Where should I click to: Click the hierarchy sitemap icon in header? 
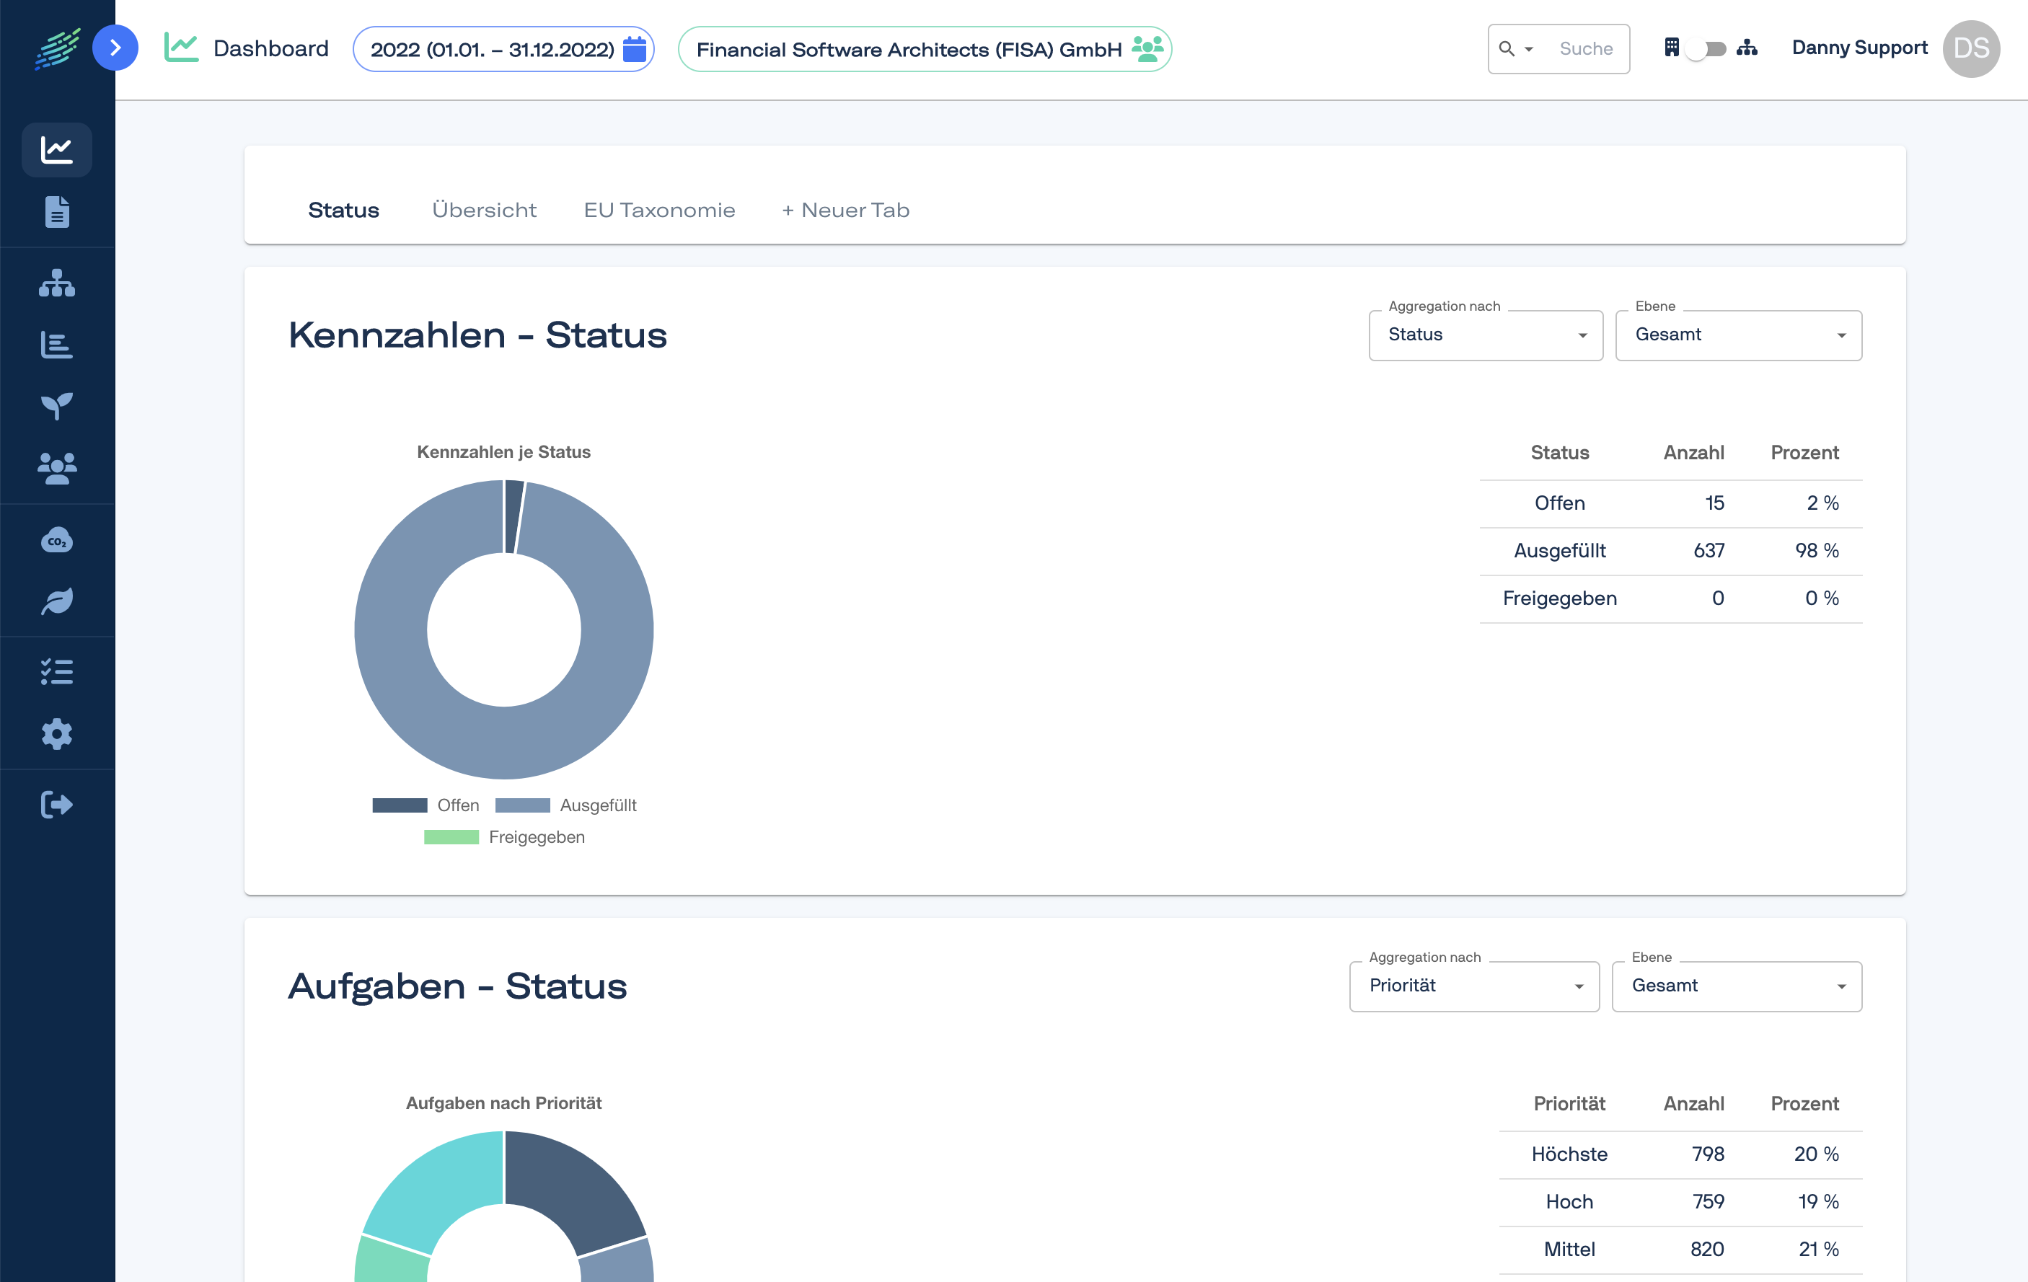pyautogui.click(x=1747, y=47)
